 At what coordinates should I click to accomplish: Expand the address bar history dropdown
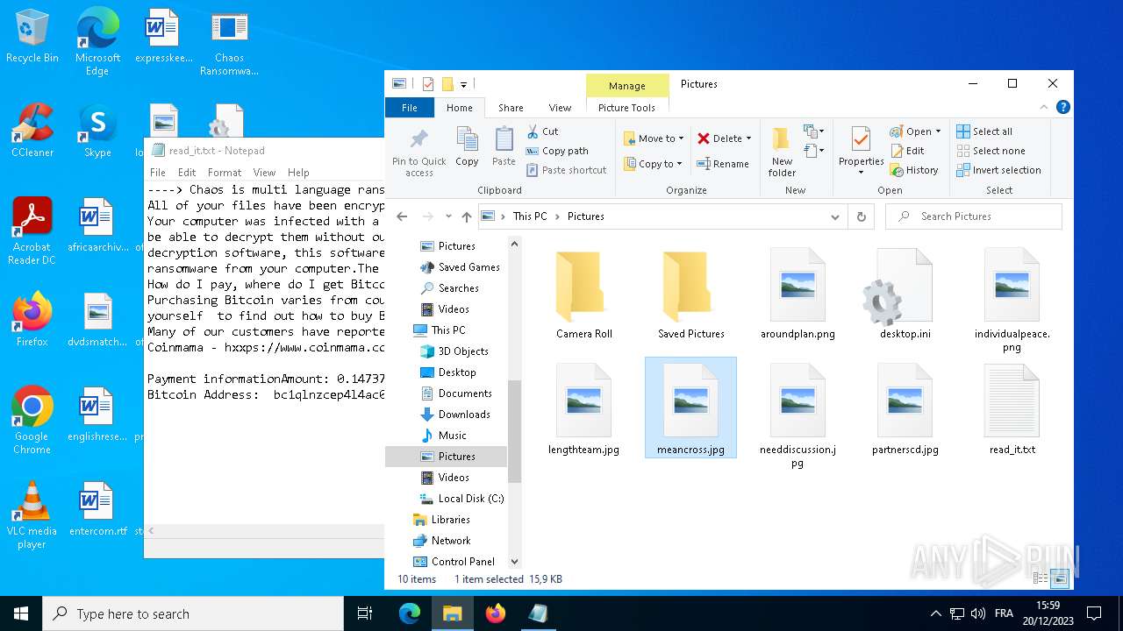[x=834, y=216]
